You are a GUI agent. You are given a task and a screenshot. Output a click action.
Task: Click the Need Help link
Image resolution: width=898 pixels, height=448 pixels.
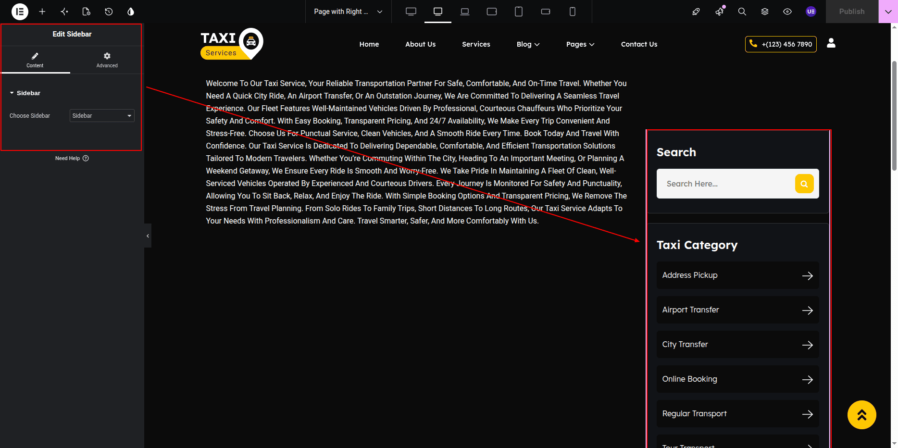click(72, 158)
